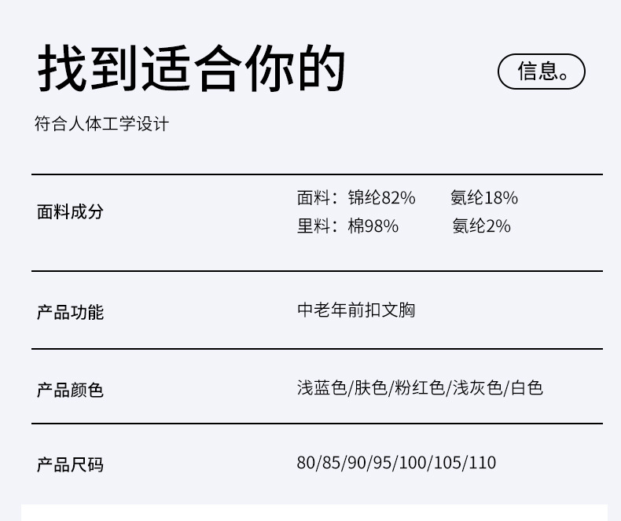Pick size 110 in the size list

483,463
